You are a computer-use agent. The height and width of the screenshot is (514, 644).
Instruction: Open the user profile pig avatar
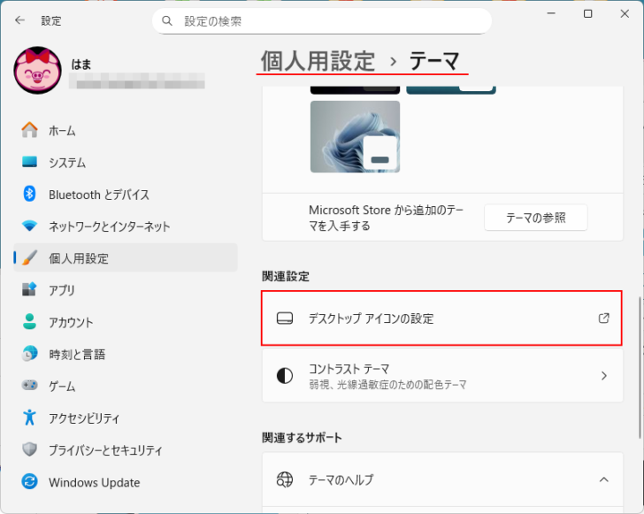click(x=37, y=70)
